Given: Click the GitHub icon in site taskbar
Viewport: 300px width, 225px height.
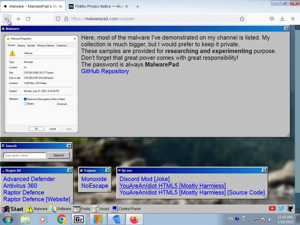Looking at the screenshot, I should pyautogui.click(x=290, y=208).
